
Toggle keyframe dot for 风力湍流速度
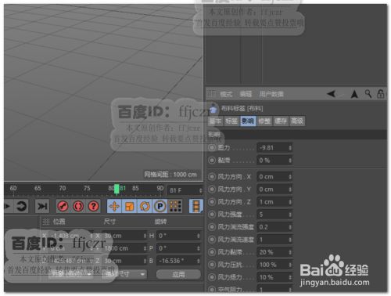(212, 240)
